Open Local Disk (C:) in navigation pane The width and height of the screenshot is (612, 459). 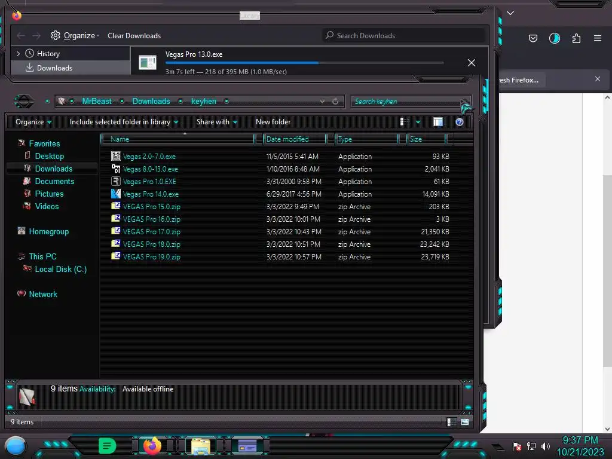(x=60, y=269)
